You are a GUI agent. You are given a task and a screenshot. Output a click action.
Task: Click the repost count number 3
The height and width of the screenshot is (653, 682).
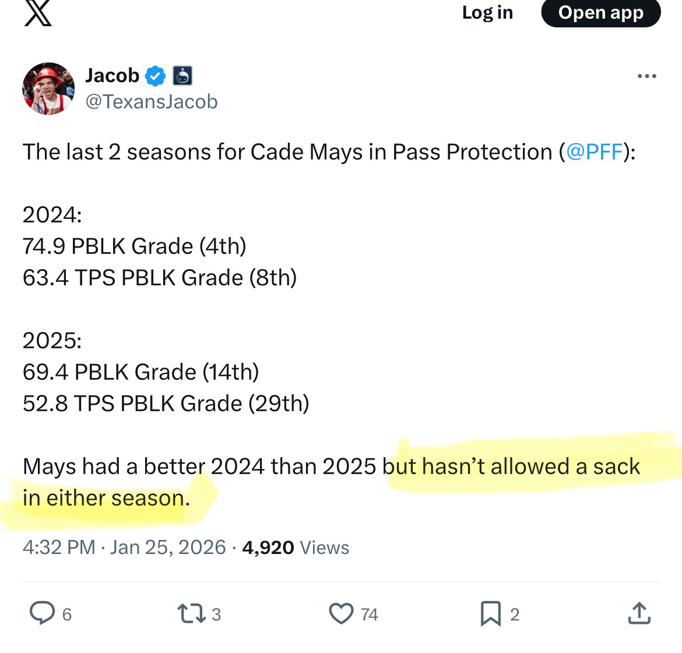point(216,615)
